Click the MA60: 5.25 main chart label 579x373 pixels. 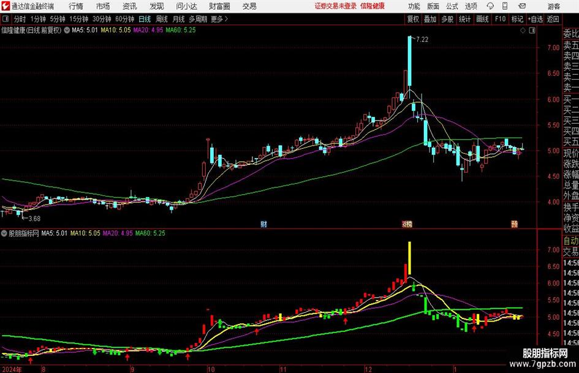181,30
